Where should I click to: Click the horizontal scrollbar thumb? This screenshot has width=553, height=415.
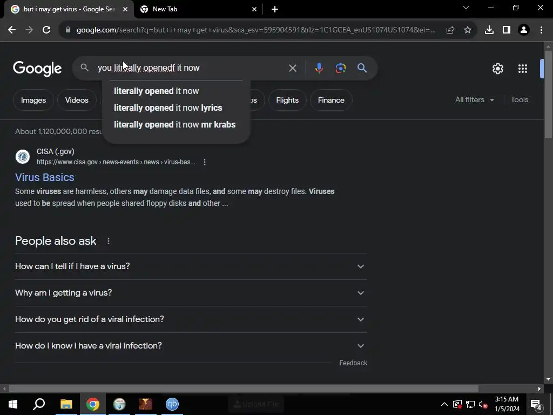pos(244,389)
